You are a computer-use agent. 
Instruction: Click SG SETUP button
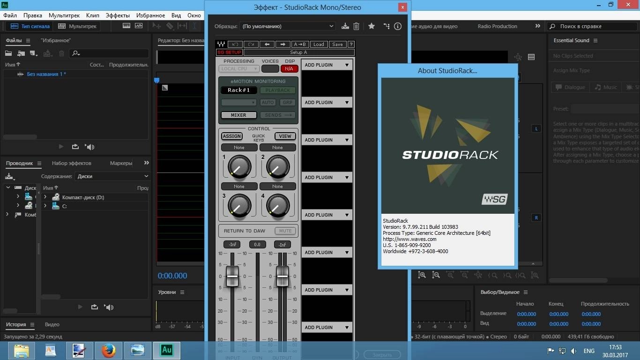click(230, 52)
